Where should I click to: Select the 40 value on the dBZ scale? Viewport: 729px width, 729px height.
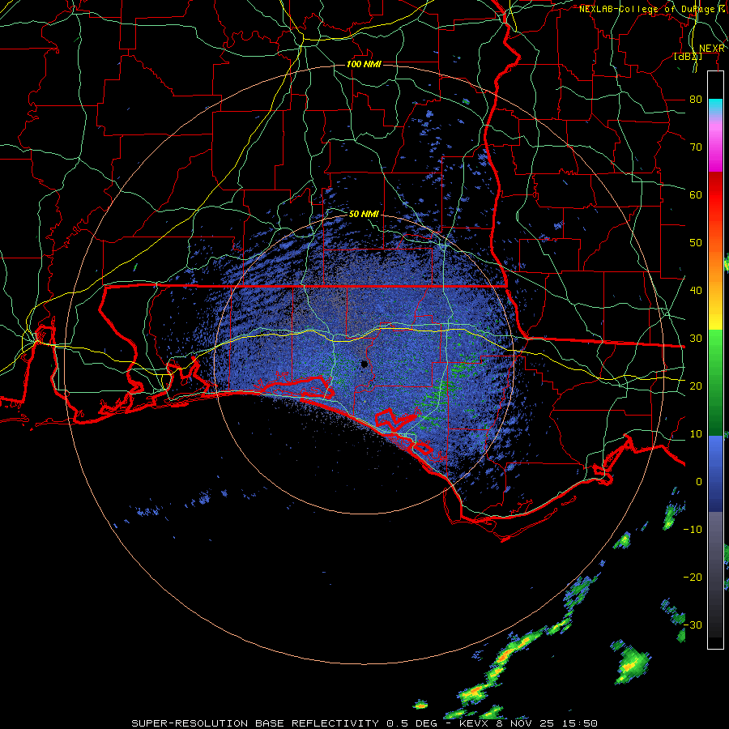click(696, 290)
